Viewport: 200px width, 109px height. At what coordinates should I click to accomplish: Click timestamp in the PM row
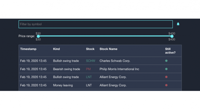[x=33, y=69]
